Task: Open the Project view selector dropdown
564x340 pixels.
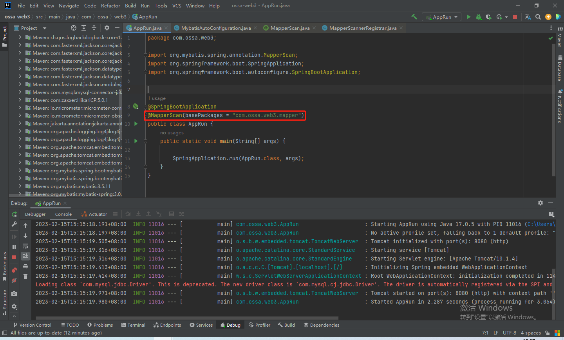Action: pyautogui.click(x=30, y=28)
